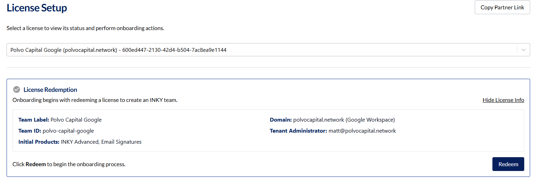Click the License Redemption checkmark icon
This screenshot has width=536, height=181.
pos(17,90)
